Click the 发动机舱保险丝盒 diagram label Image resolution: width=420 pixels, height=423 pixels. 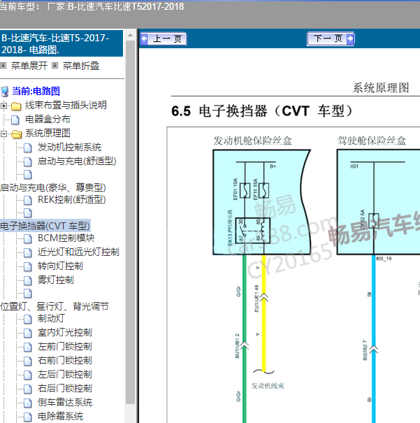pyautogui.click(x=253, y=141)
